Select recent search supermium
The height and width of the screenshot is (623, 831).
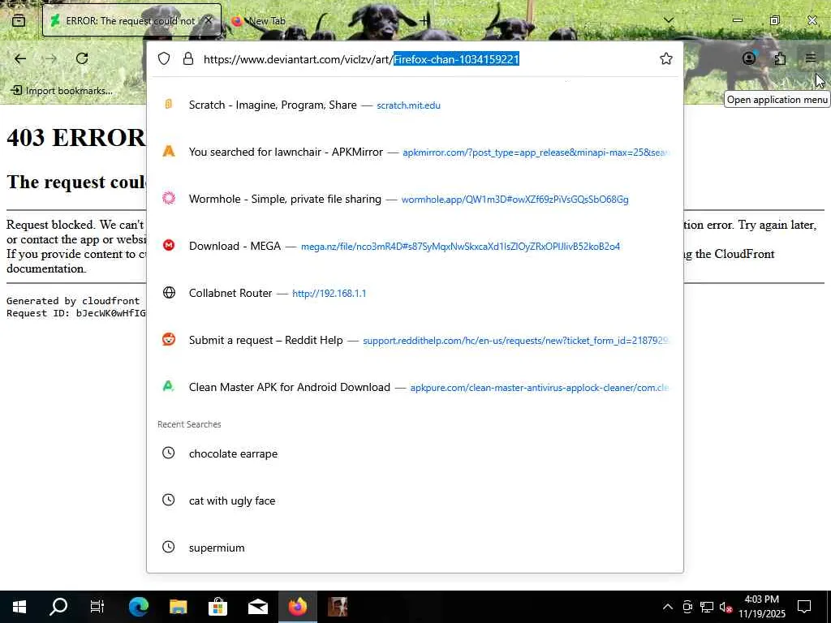point(415,548)
